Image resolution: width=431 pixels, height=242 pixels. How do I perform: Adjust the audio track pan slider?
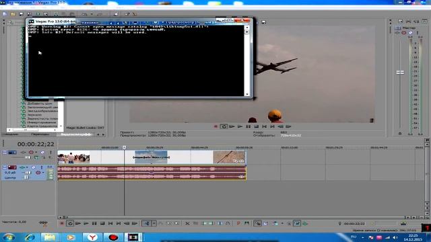[x=26, y=177]
